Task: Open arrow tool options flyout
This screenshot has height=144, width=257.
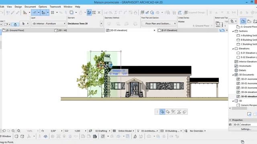Action: pos(28,24)
